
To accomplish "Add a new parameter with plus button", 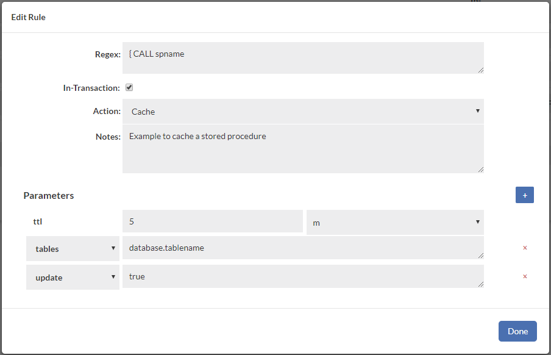I will [524, 195].
